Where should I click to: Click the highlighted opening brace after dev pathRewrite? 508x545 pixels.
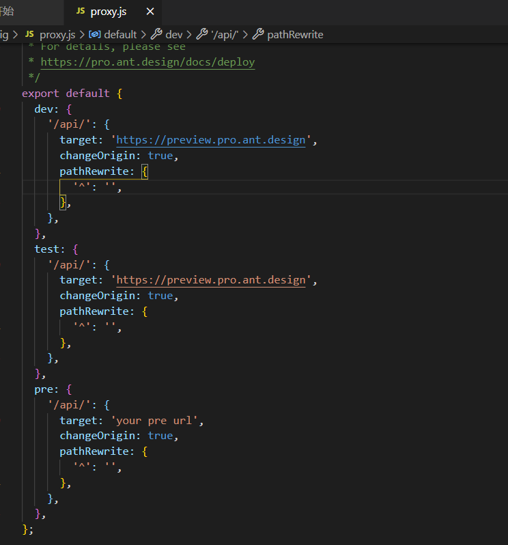(x=145, y=171)
